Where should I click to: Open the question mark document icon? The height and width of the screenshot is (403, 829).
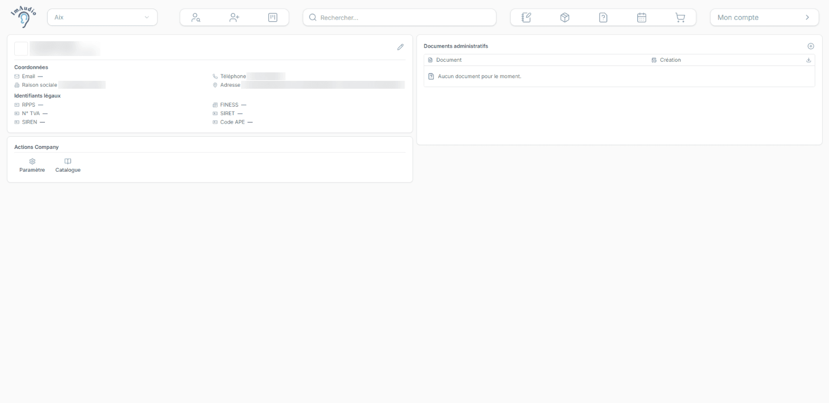603,17
